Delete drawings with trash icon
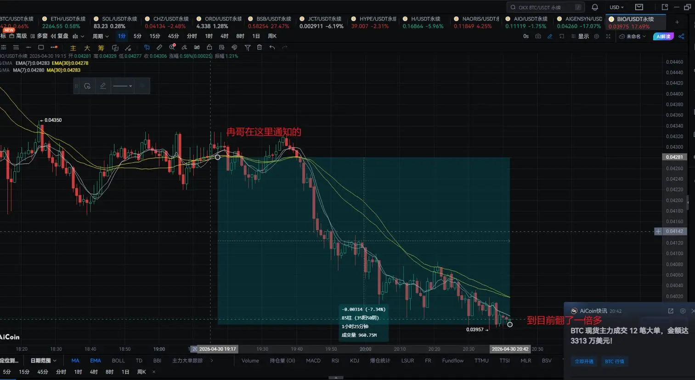Image resolution: width=695 pixels, height=380 pixels. click(260, 47)
